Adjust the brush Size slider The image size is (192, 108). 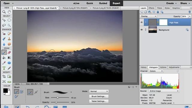[x=58, y=97]
